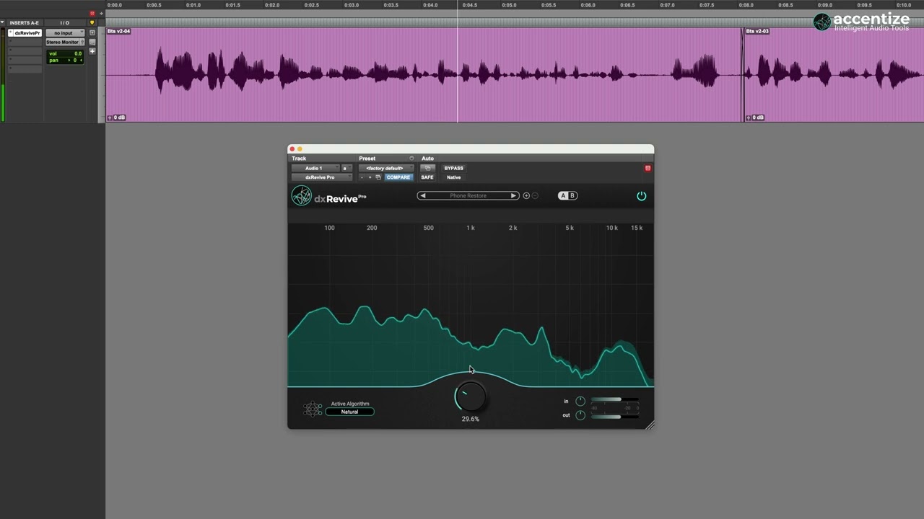Click the I / O column header
This screenshot has height=519, width=924.
[65, 23]
